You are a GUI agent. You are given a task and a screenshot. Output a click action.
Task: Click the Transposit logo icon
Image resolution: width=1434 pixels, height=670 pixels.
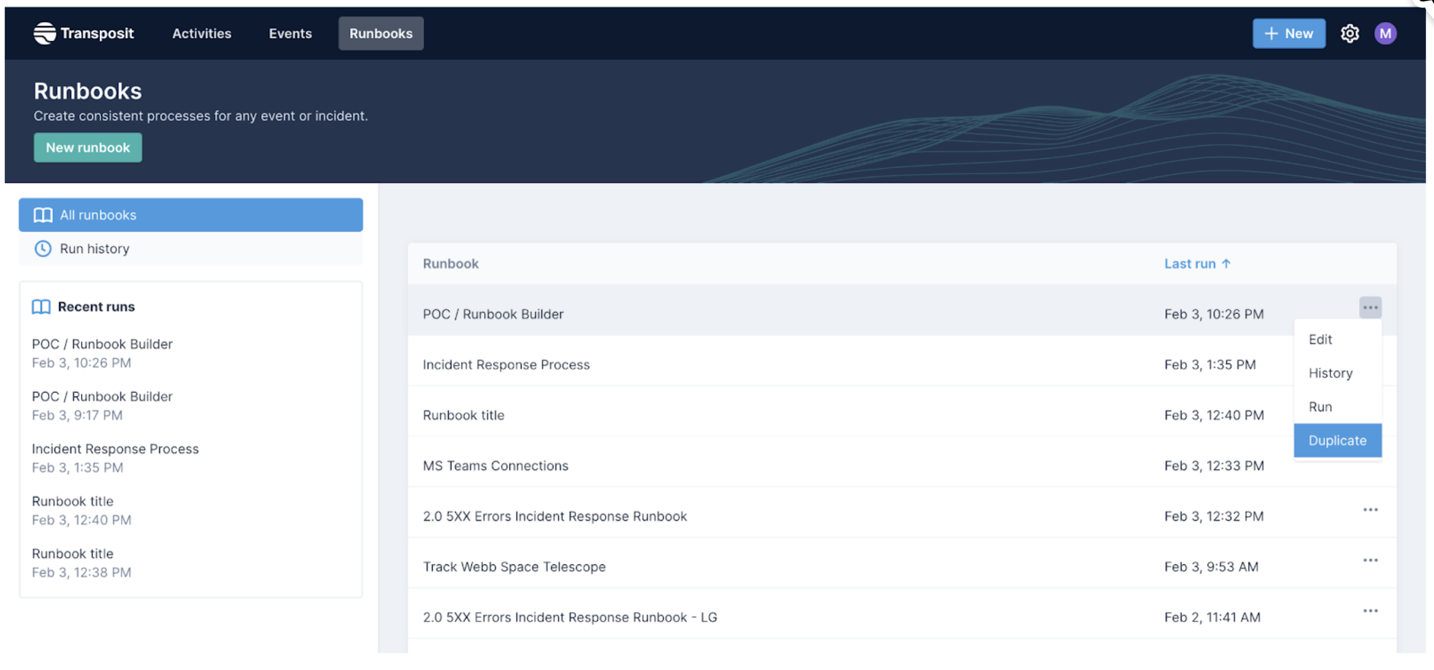[44, 33]
